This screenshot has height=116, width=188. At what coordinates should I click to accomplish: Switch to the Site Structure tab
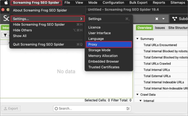coord(178,28)
